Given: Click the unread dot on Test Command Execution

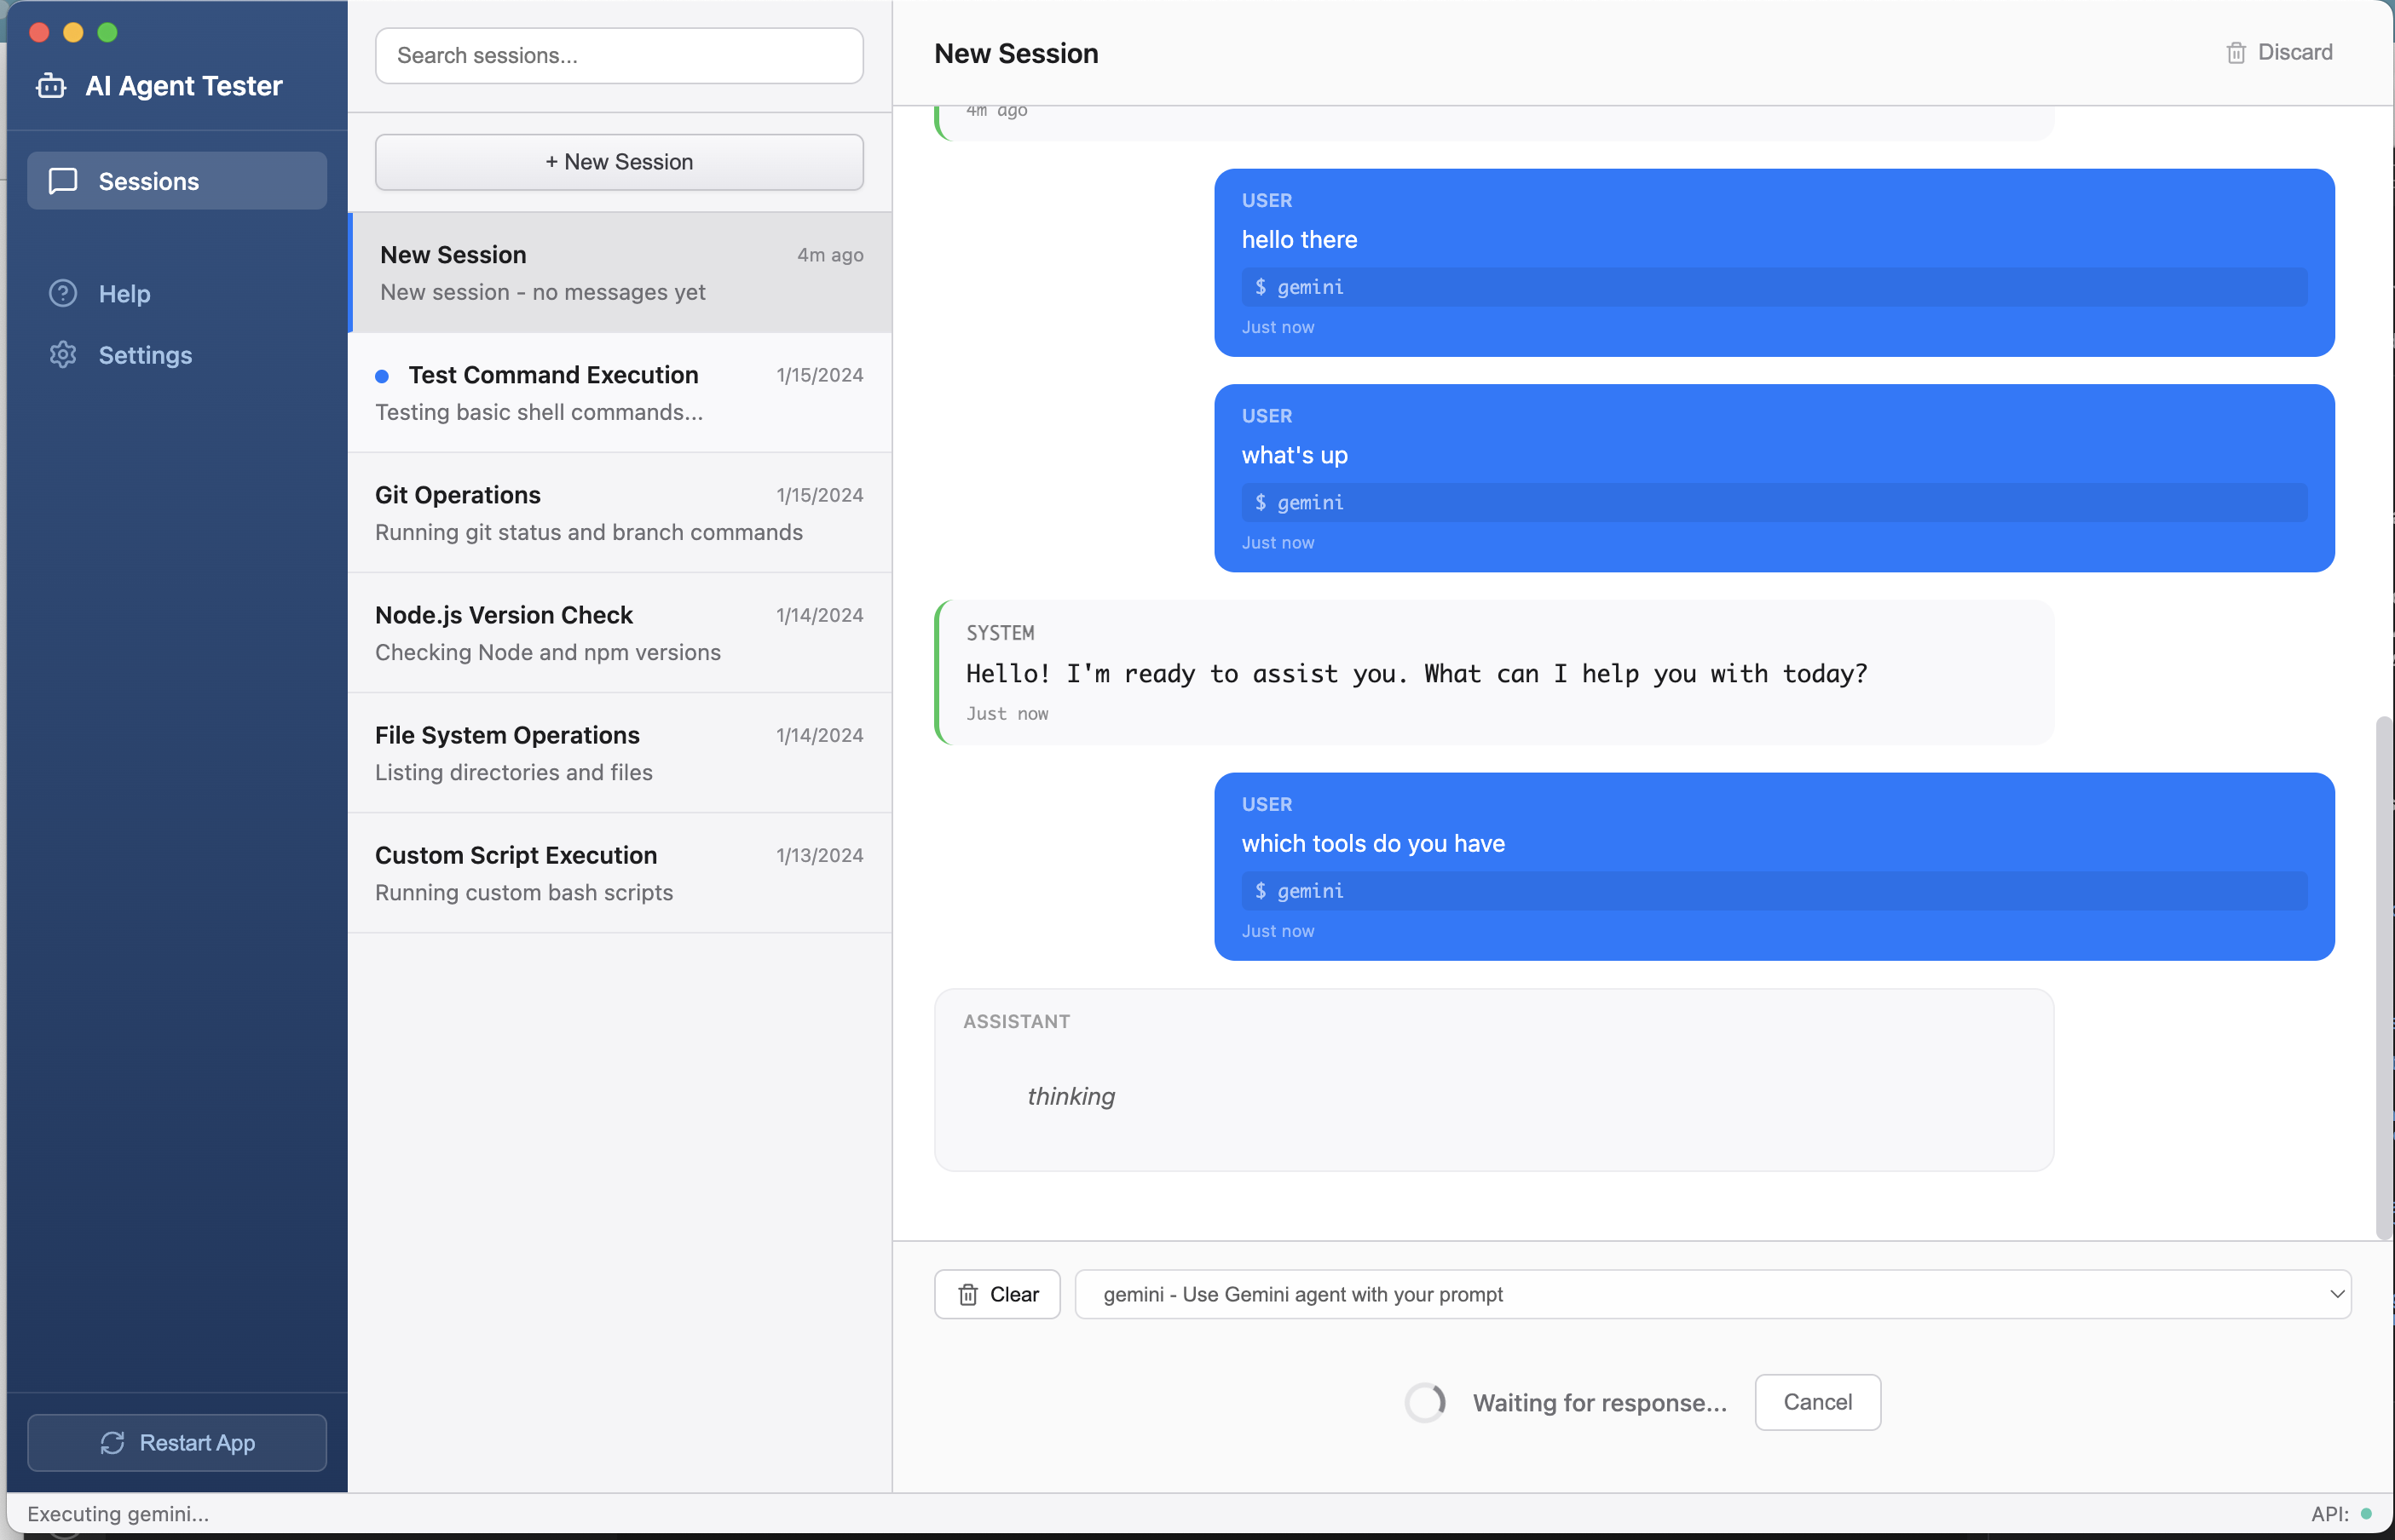Looking at the screenshot, I should click(x=381, y=376).
